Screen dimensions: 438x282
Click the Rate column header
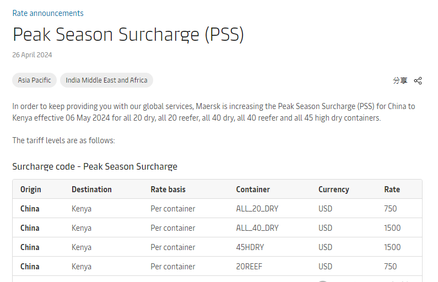point(392,189)
